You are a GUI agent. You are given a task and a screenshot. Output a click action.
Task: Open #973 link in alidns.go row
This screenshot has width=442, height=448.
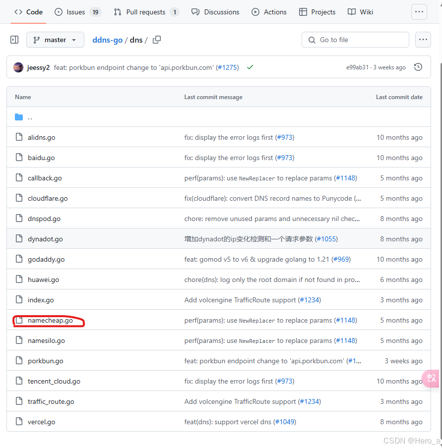click(285, 137)
